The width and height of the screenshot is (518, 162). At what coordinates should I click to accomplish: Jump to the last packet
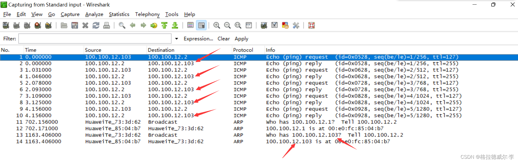click(x=175, y=25)
